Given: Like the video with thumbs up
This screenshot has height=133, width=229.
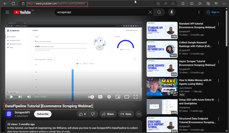Looking at the screenshot, I should click(x=83, y=114).
